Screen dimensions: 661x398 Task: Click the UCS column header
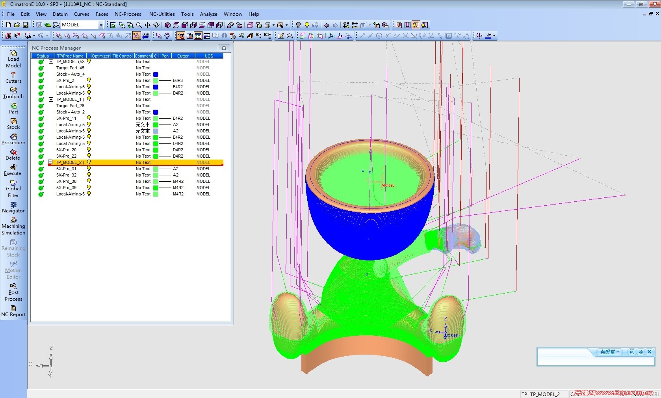[209, 56]
